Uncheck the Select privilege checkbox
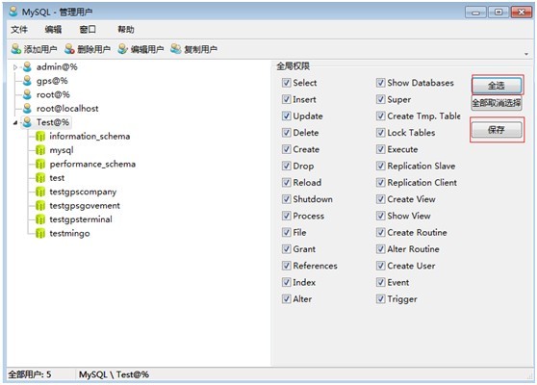The width and height of the screenshot is (537, 385). click(287, 83)
